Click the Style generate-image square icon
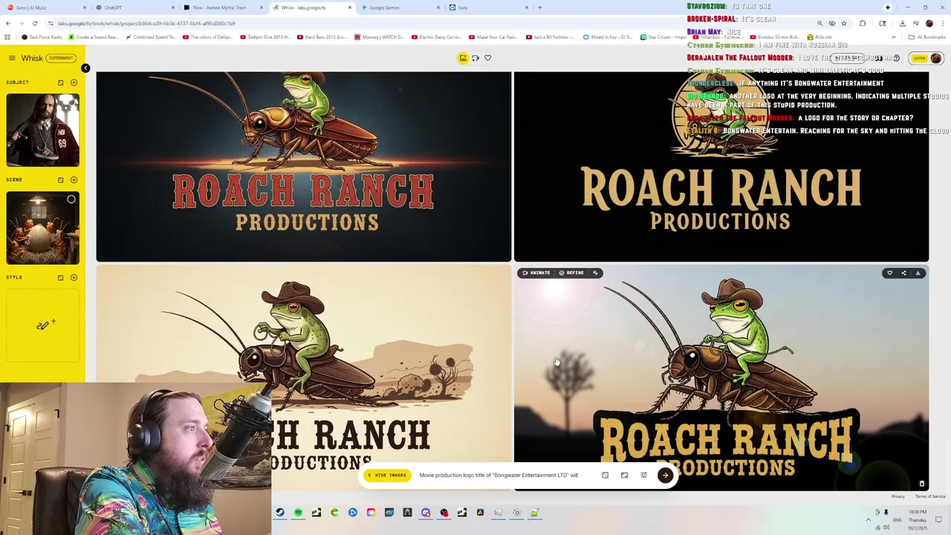951x535 pixels. pyautogui.click(x=61, y=278)
